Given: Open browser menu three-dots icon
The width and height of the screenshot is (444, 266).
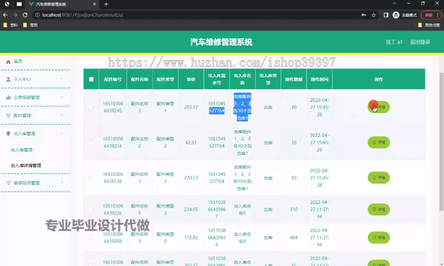Looking at the screenshot, I should click(438, 15).
